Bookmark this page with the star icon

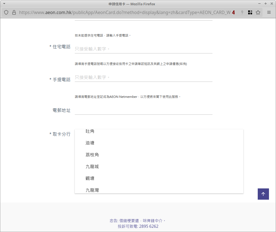258,12
